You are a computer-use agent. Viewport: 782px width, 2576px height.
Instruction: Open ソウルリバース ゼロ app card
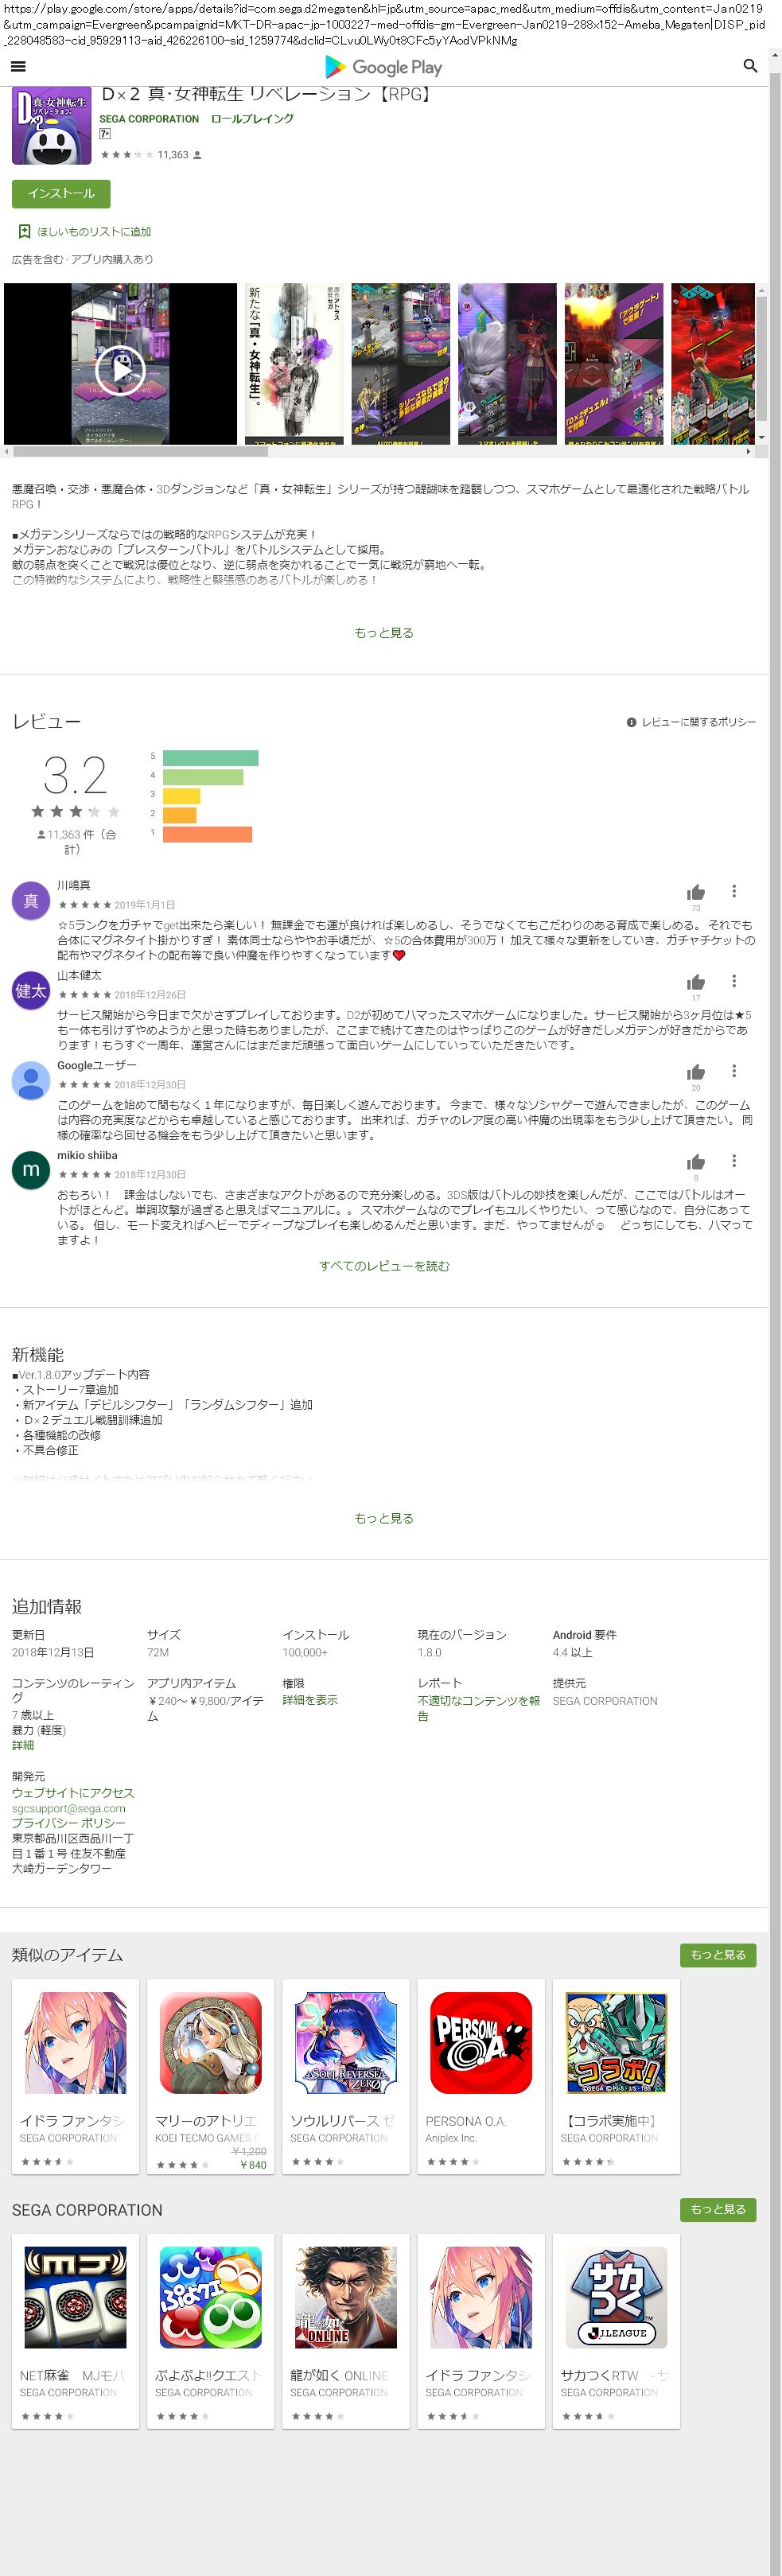(346, 2077)
